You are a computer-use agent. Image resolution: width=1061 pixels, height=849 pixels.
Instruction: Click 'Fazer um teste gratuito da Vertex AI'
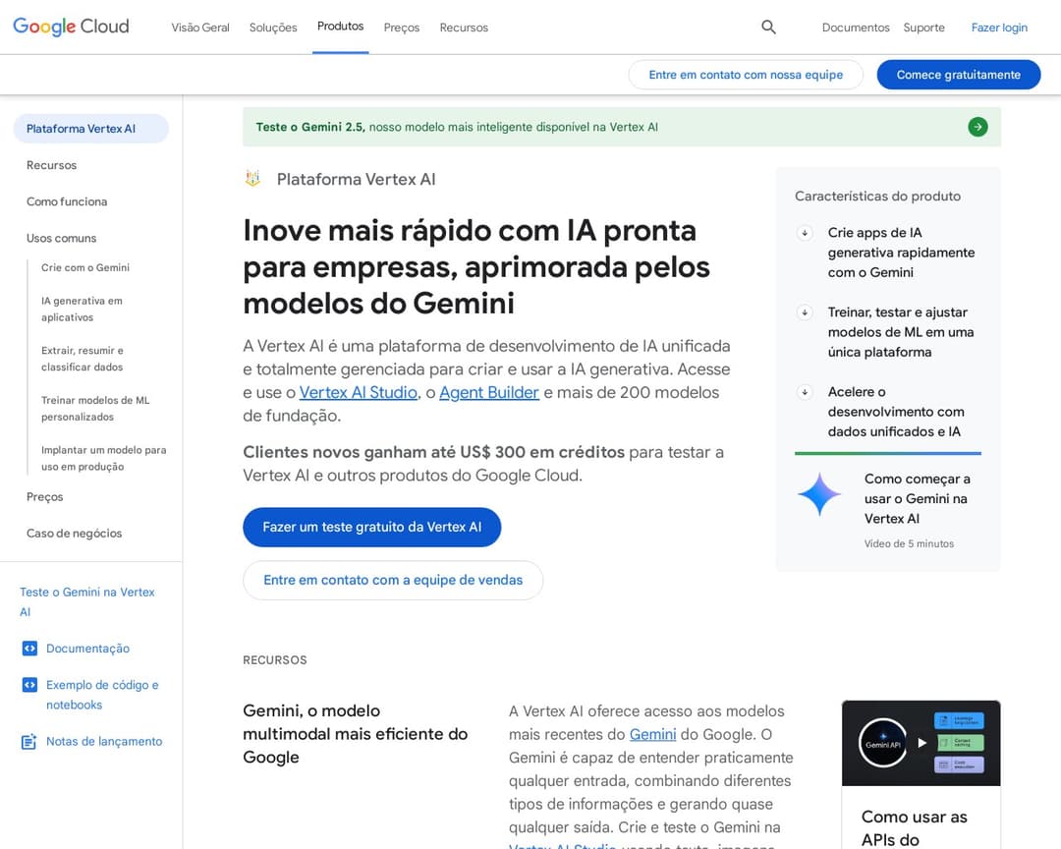[372, 527]
